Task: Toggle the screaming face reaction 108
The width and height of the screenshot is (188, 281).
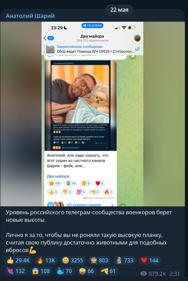Action: coord(41,271)
